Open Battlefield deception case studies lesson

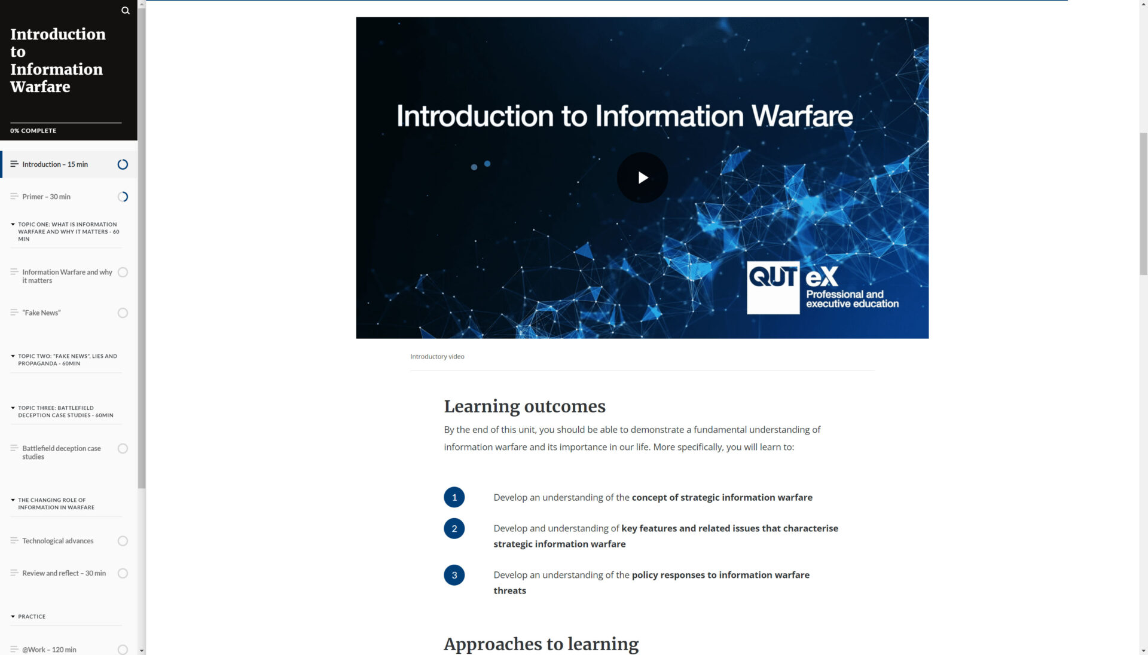[61, 452]
